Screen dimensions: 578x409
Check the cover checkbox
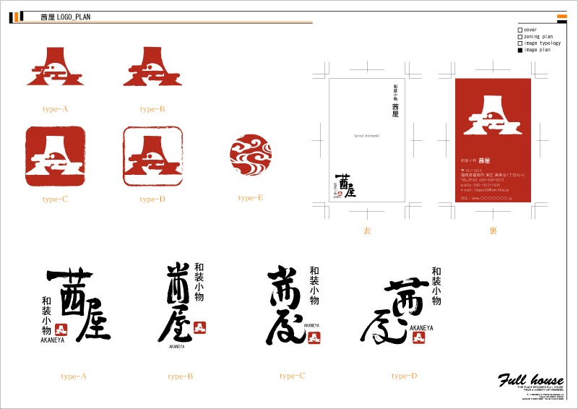[519, 30]
